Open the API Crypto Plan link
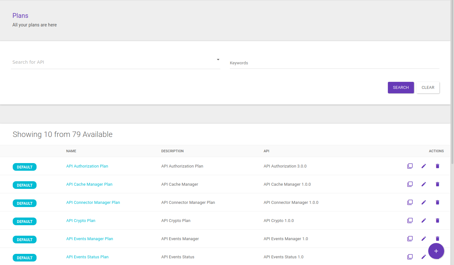This screenshot has width=454, height=265. 81,220
